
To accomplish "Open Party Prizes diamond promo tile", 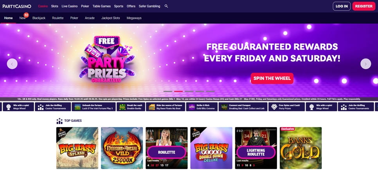I will coord(286,107).
